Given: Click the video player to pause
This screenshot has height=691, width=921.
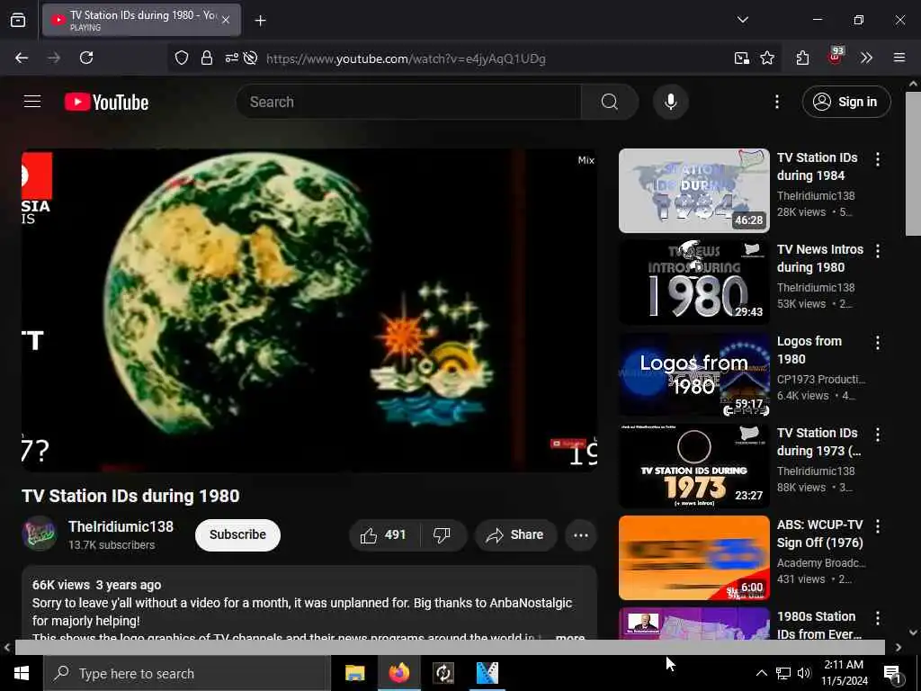Looking at the screenshot, I should click(x=309, y=310).
